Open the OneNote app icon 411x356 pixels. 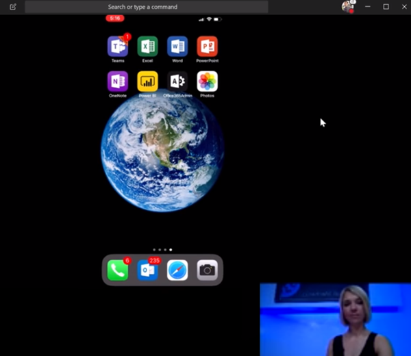pyautogui.click(x=118, y=81)
